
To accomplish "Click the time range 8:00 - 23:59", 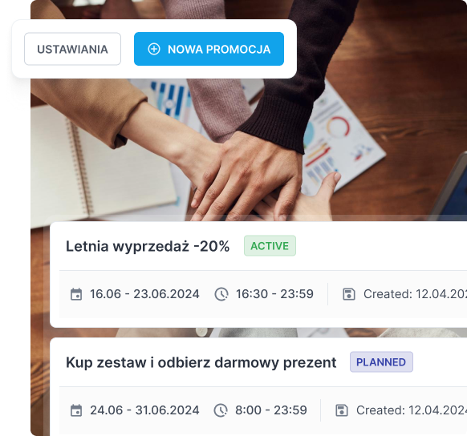I will 271,410.
